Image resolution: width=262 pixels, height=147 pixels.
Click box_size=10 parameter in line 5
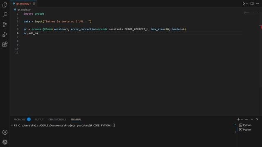160,29
